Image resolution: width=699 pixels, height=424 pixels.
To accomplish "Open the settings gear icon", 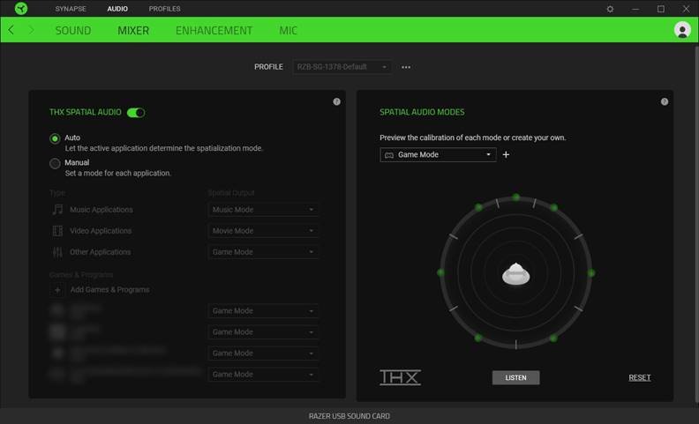I will tap(610, 9).
